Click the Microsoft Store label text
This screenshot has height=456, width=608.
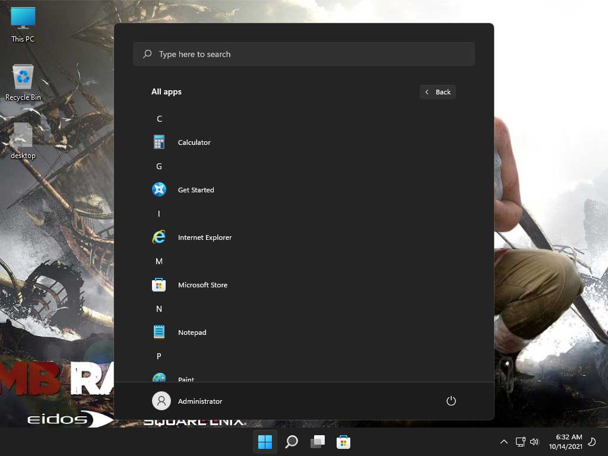coord(202,284)
